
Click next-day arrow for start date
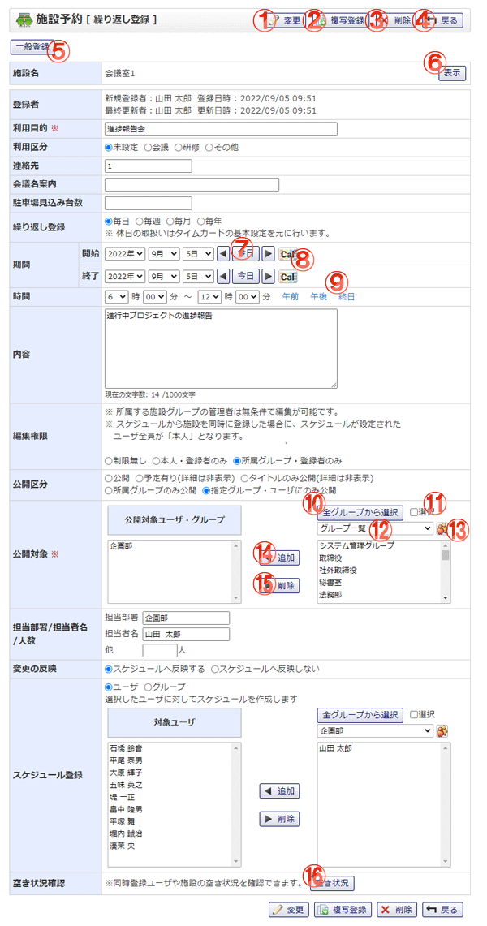268,254
